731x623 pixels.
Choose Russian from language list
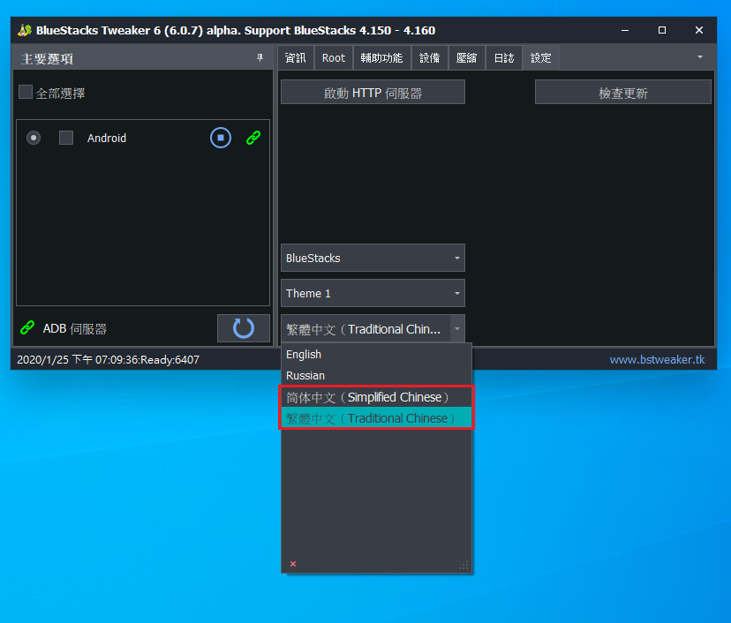point(376,376)
